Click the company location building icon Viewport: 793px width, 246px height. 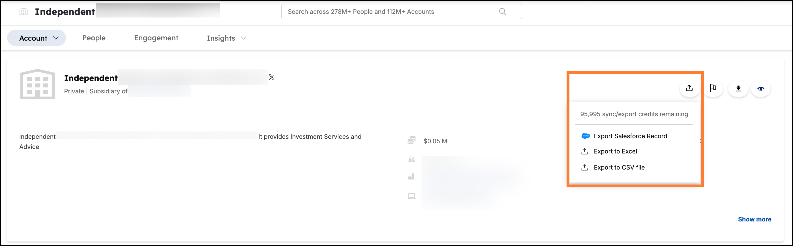click(411, 159)
